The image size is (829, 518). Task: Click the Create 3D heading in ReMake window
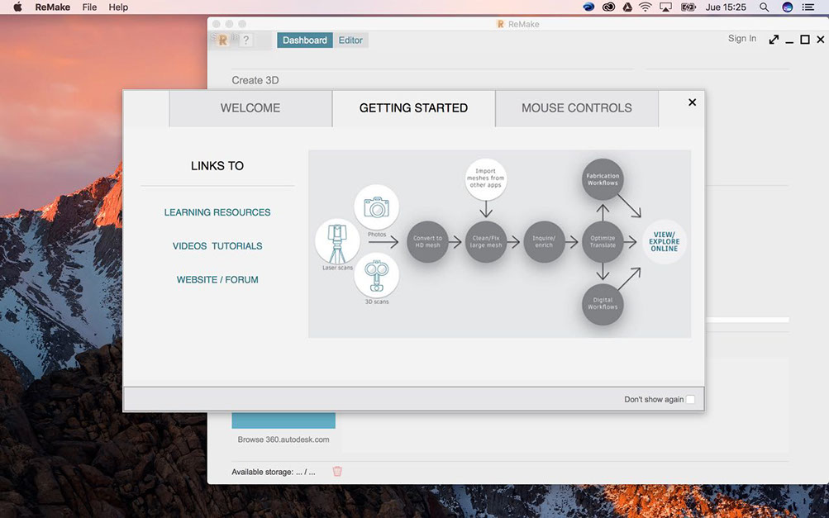[255, 80]
